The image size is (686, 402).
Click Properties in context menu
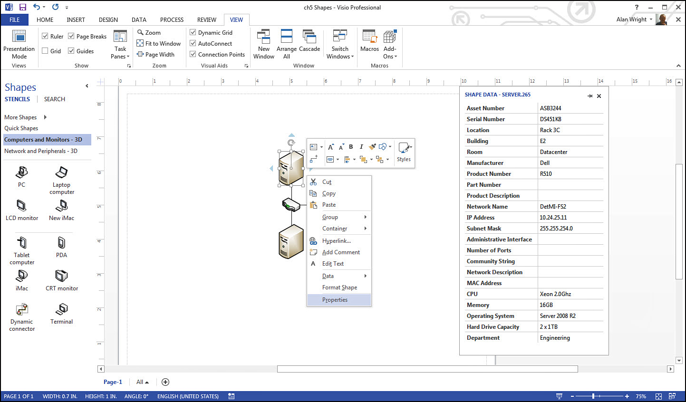(339, 299)
